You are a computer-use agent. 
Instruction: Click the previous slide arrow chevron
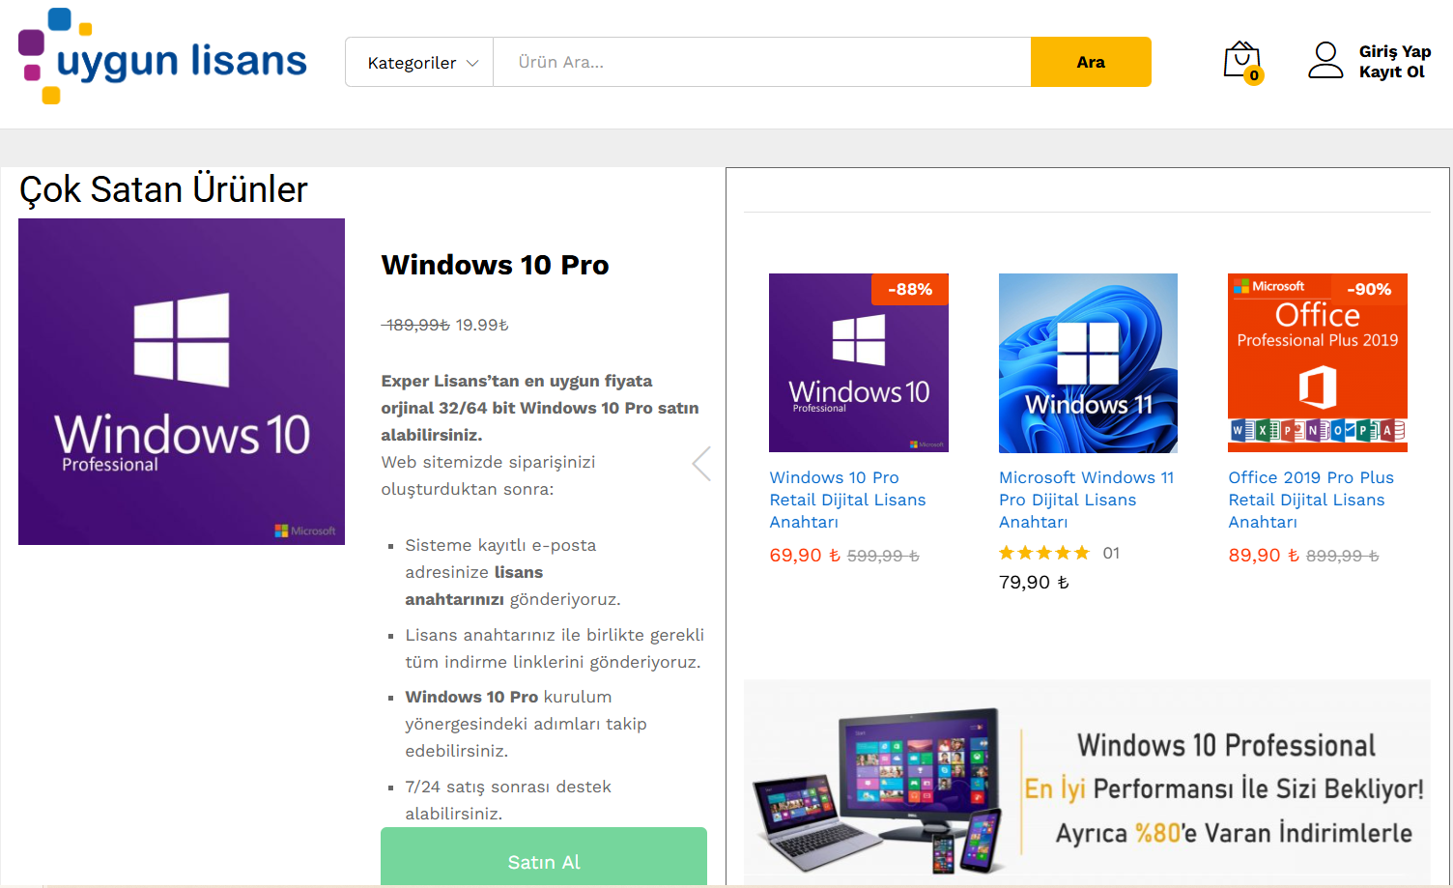[x=702, y=464]
